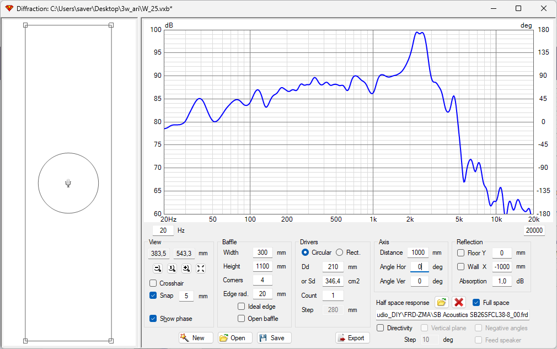Select the top-right baffle corner handle
557x349 pixels.
(x=111, y=25)
